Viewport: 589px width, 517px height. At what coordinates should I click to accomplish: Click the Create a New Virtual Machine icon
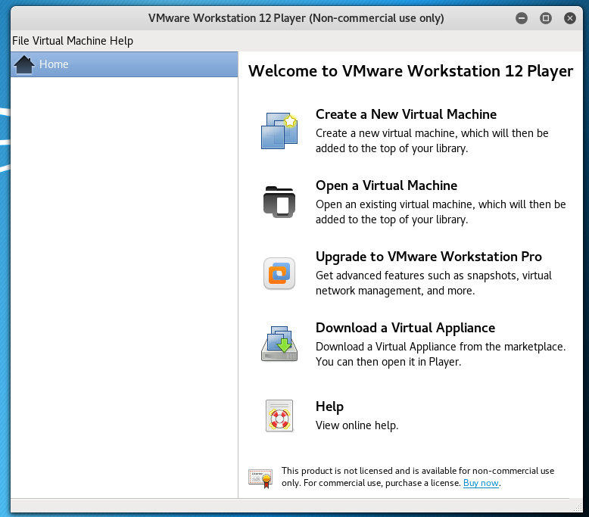tap(279, 131)
